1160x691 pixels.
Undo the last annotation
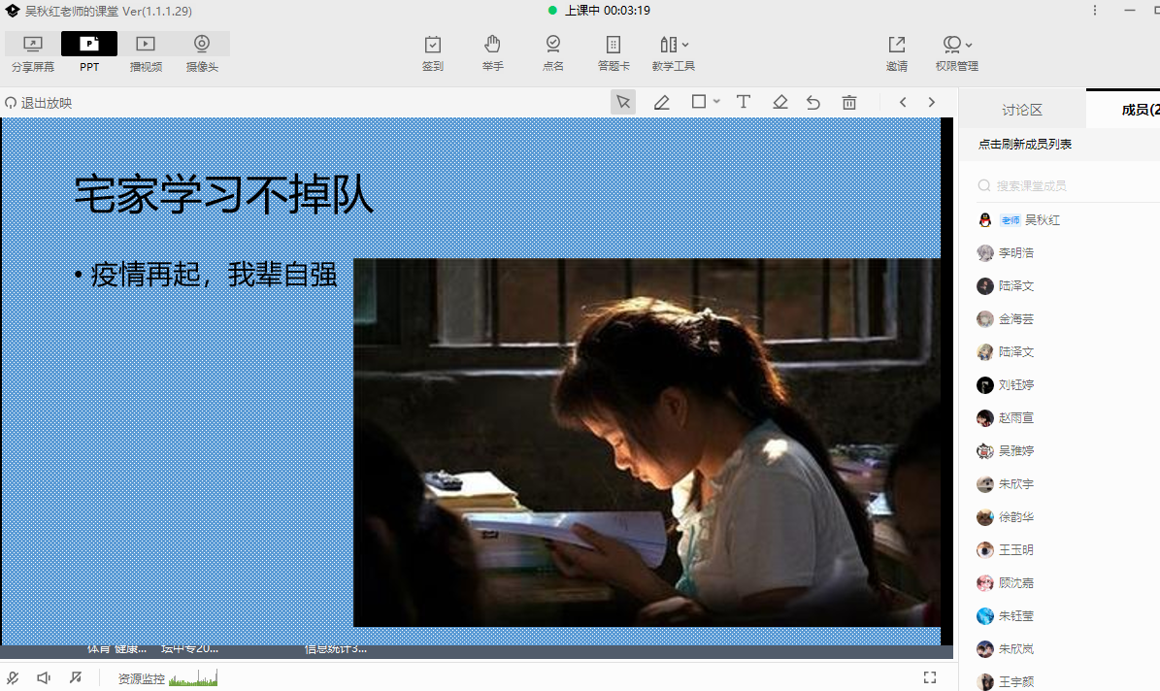pyautogui.click(x=813, y=102)
